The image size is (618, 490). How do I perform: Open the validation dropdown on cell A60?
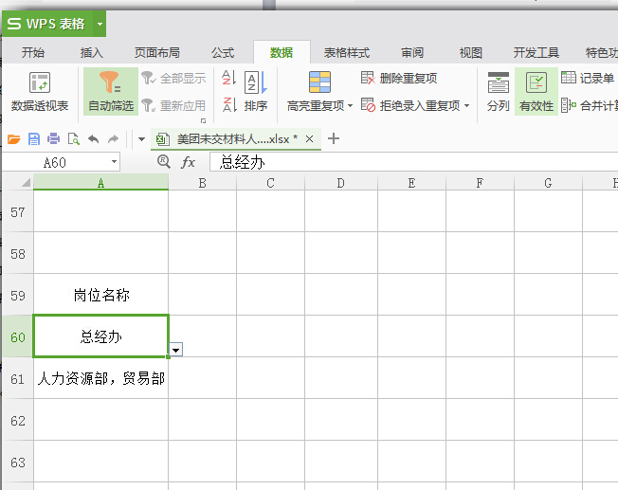pos(175,350)
